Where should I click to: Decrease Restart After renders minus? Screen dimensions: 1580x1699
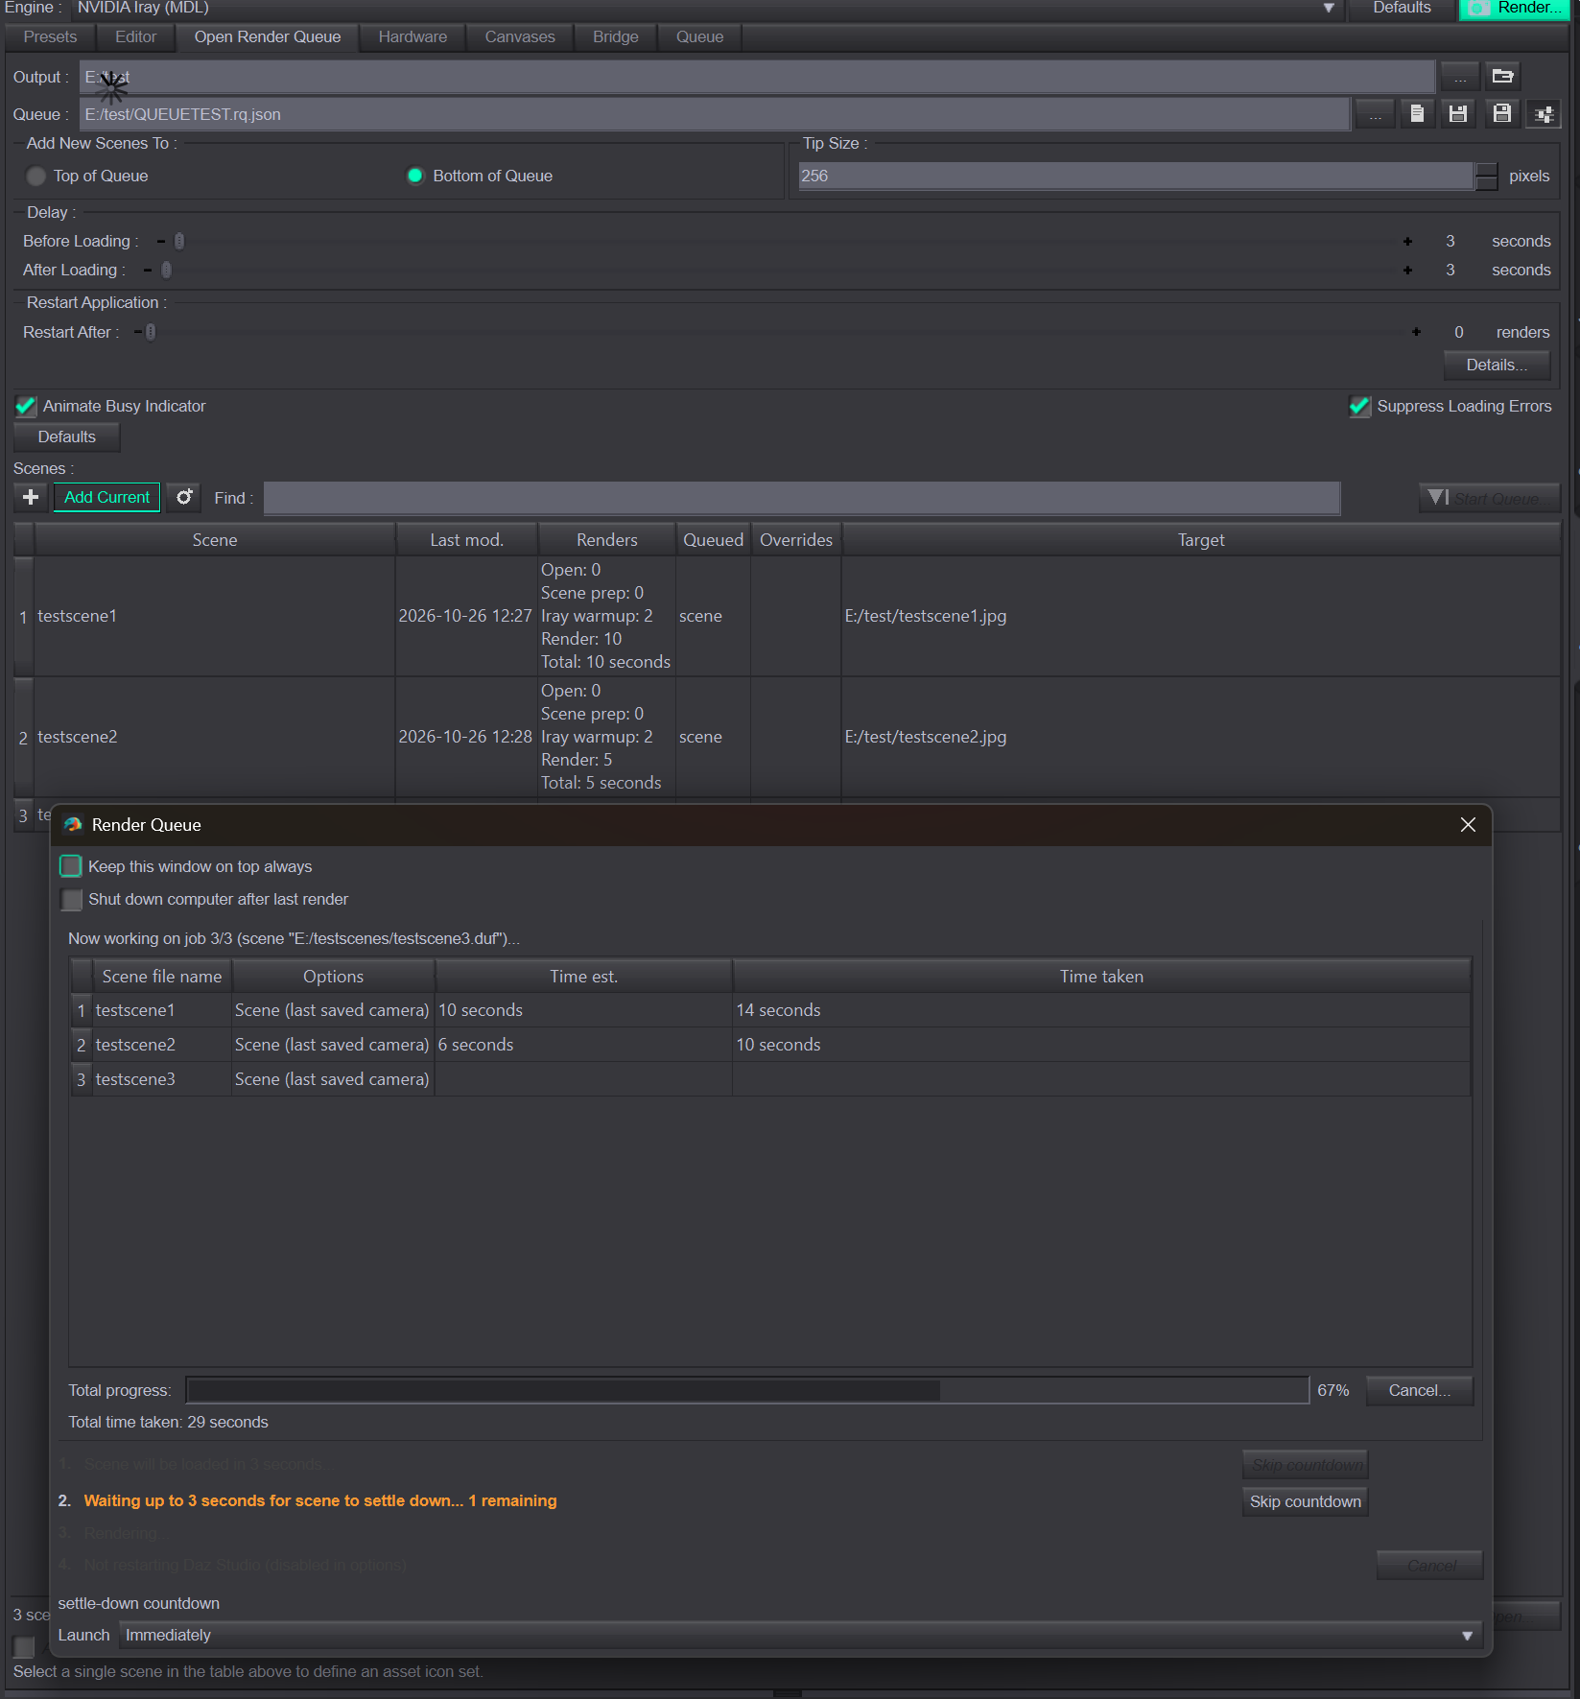(138, 332)
